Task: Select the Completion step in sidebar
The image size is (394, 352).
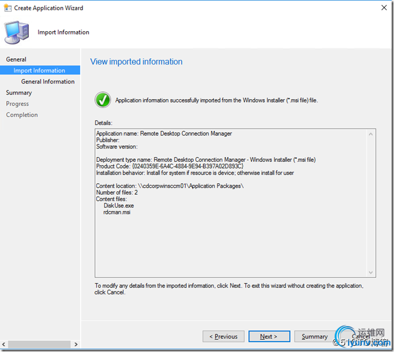Action: point(22,115)
